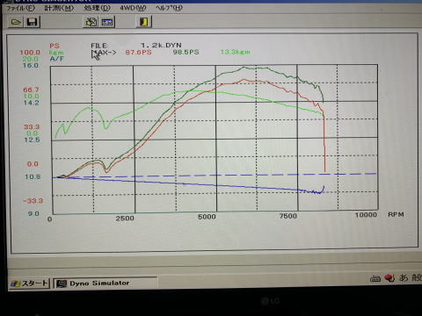The width and height of the screenshot is (422, 316).
Task: Click the 5000 RPM axis label
Action: [x=207, y=217]
